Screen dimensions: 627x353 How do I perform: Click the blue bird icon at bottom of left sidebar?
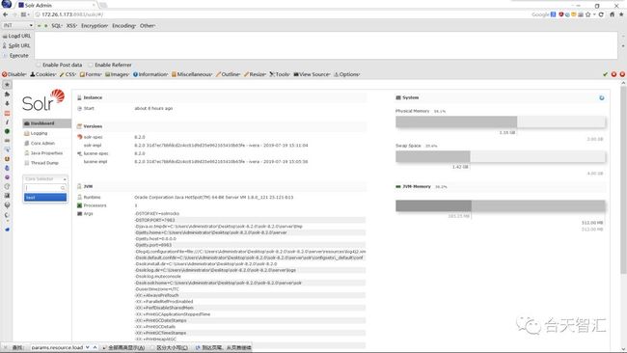7,230
